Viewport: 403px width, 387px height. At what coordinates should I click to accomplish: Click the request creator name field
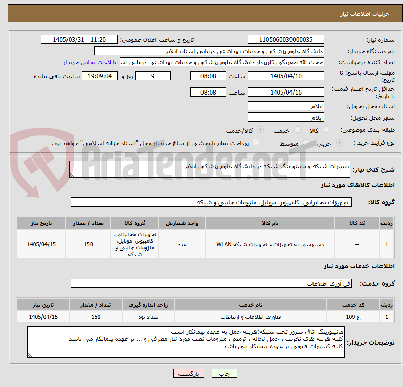[222, 62]
